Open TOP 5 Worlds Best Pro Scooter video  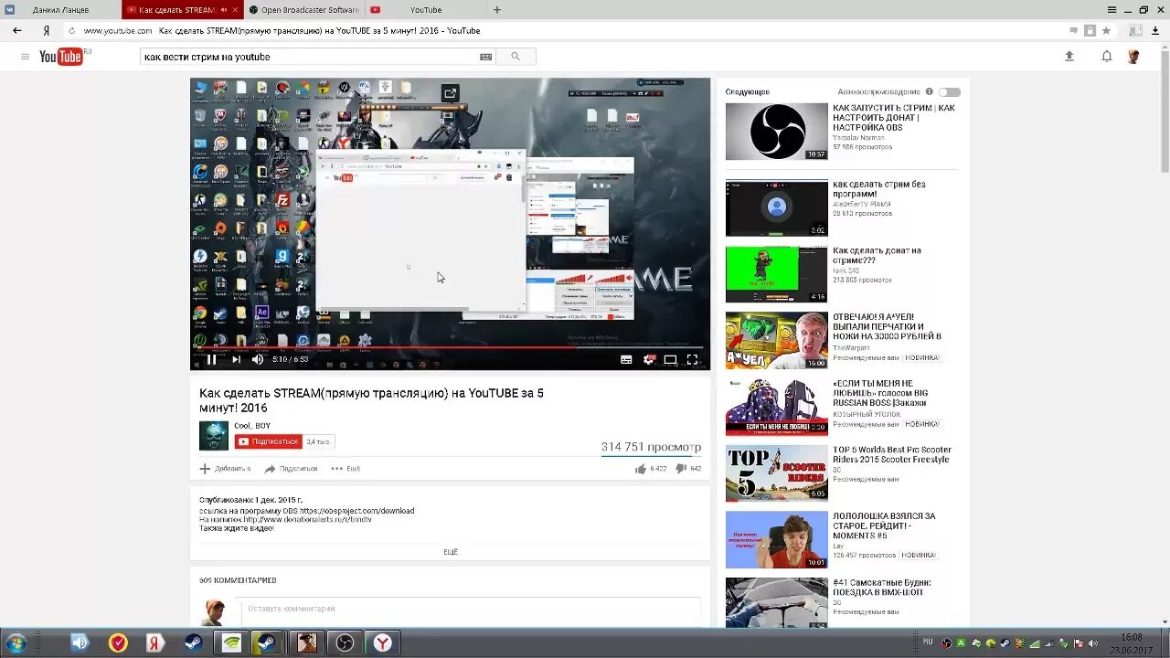[892, 454]
